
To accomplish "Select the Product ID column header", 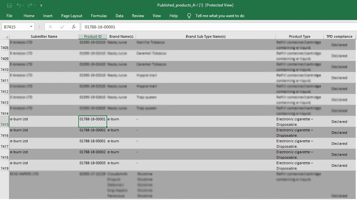I will point(93,36).
